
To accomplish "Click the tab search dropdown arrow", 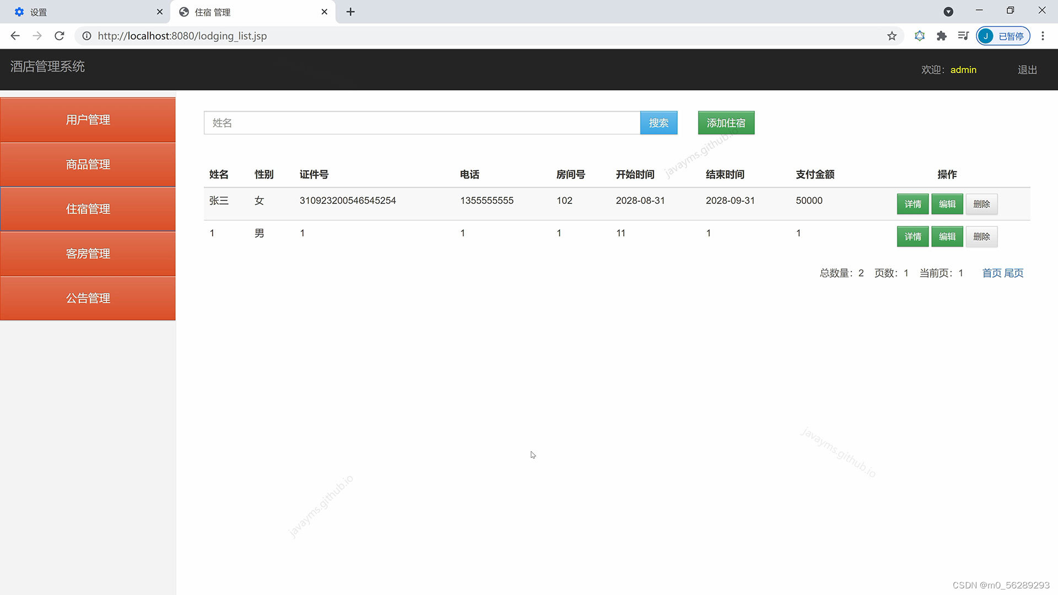I will coord(948,12).
